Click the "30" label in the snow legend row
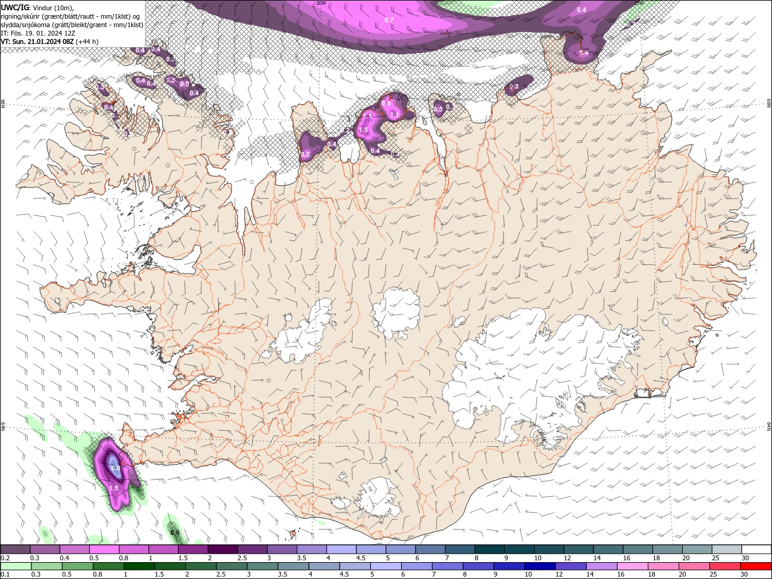 pos(744,558)
